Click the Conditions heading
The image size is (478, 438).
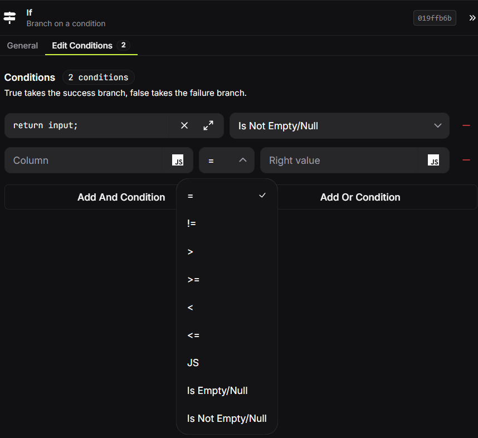tap(30, 77)
